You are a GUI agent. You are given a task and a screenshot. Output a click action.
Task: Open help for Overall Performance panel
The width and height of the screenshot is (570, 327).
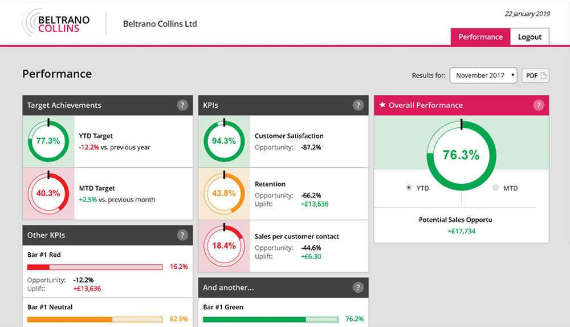tap(539, 105)
